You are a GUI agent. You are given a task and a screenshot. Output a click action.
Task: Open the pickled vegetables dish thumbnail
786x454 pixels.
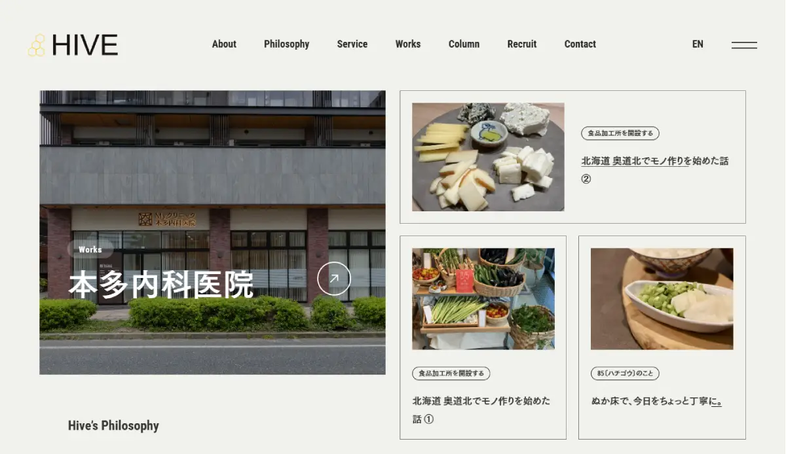tap(662, 299)
